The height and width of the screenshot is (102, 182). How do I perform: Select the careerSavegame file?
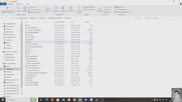click(32, 28)
